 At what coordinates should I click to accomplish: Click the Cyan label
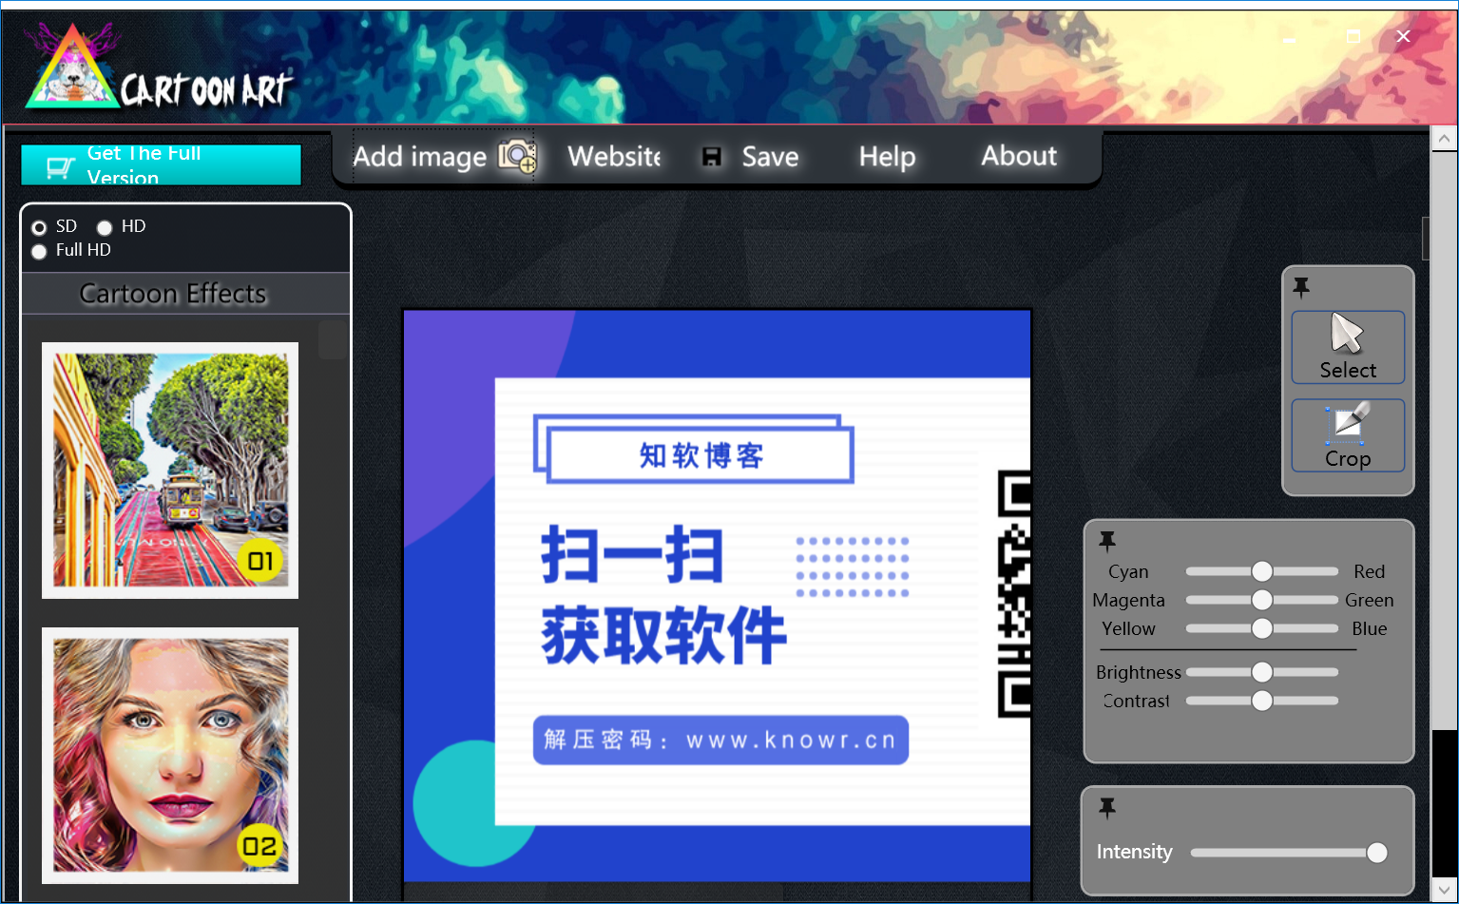coord(1128,571)
